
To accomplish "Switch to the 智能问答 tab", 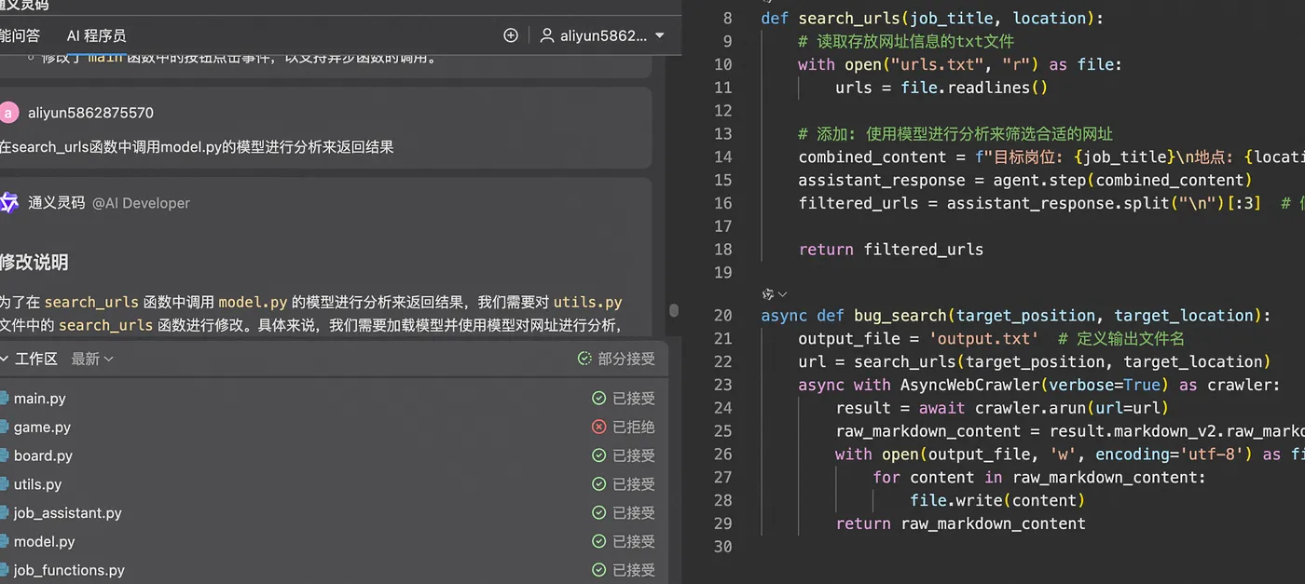I will 19,35.
